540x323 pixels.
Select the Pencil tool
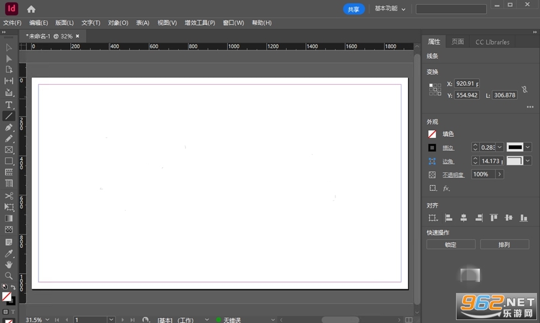coord(8,139)
